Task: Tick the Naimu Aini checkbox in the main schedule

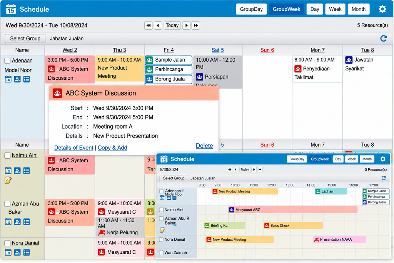Action: coord(8,156)
